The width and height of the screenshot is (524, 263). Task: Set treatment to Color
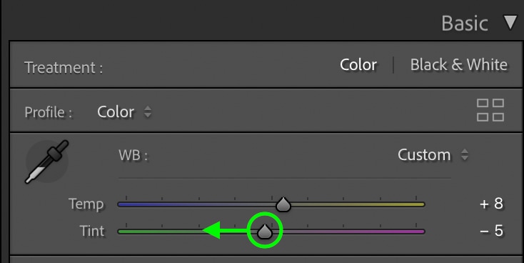point(358,64)
